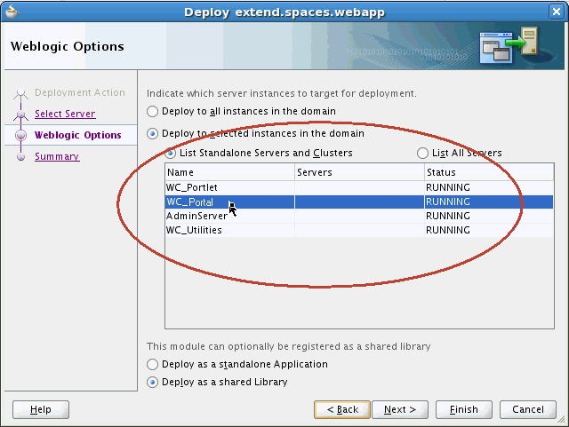Click the deploy-to-server banner icon
The width and height of the screenshot is (569, 427).
click(509, 44)
